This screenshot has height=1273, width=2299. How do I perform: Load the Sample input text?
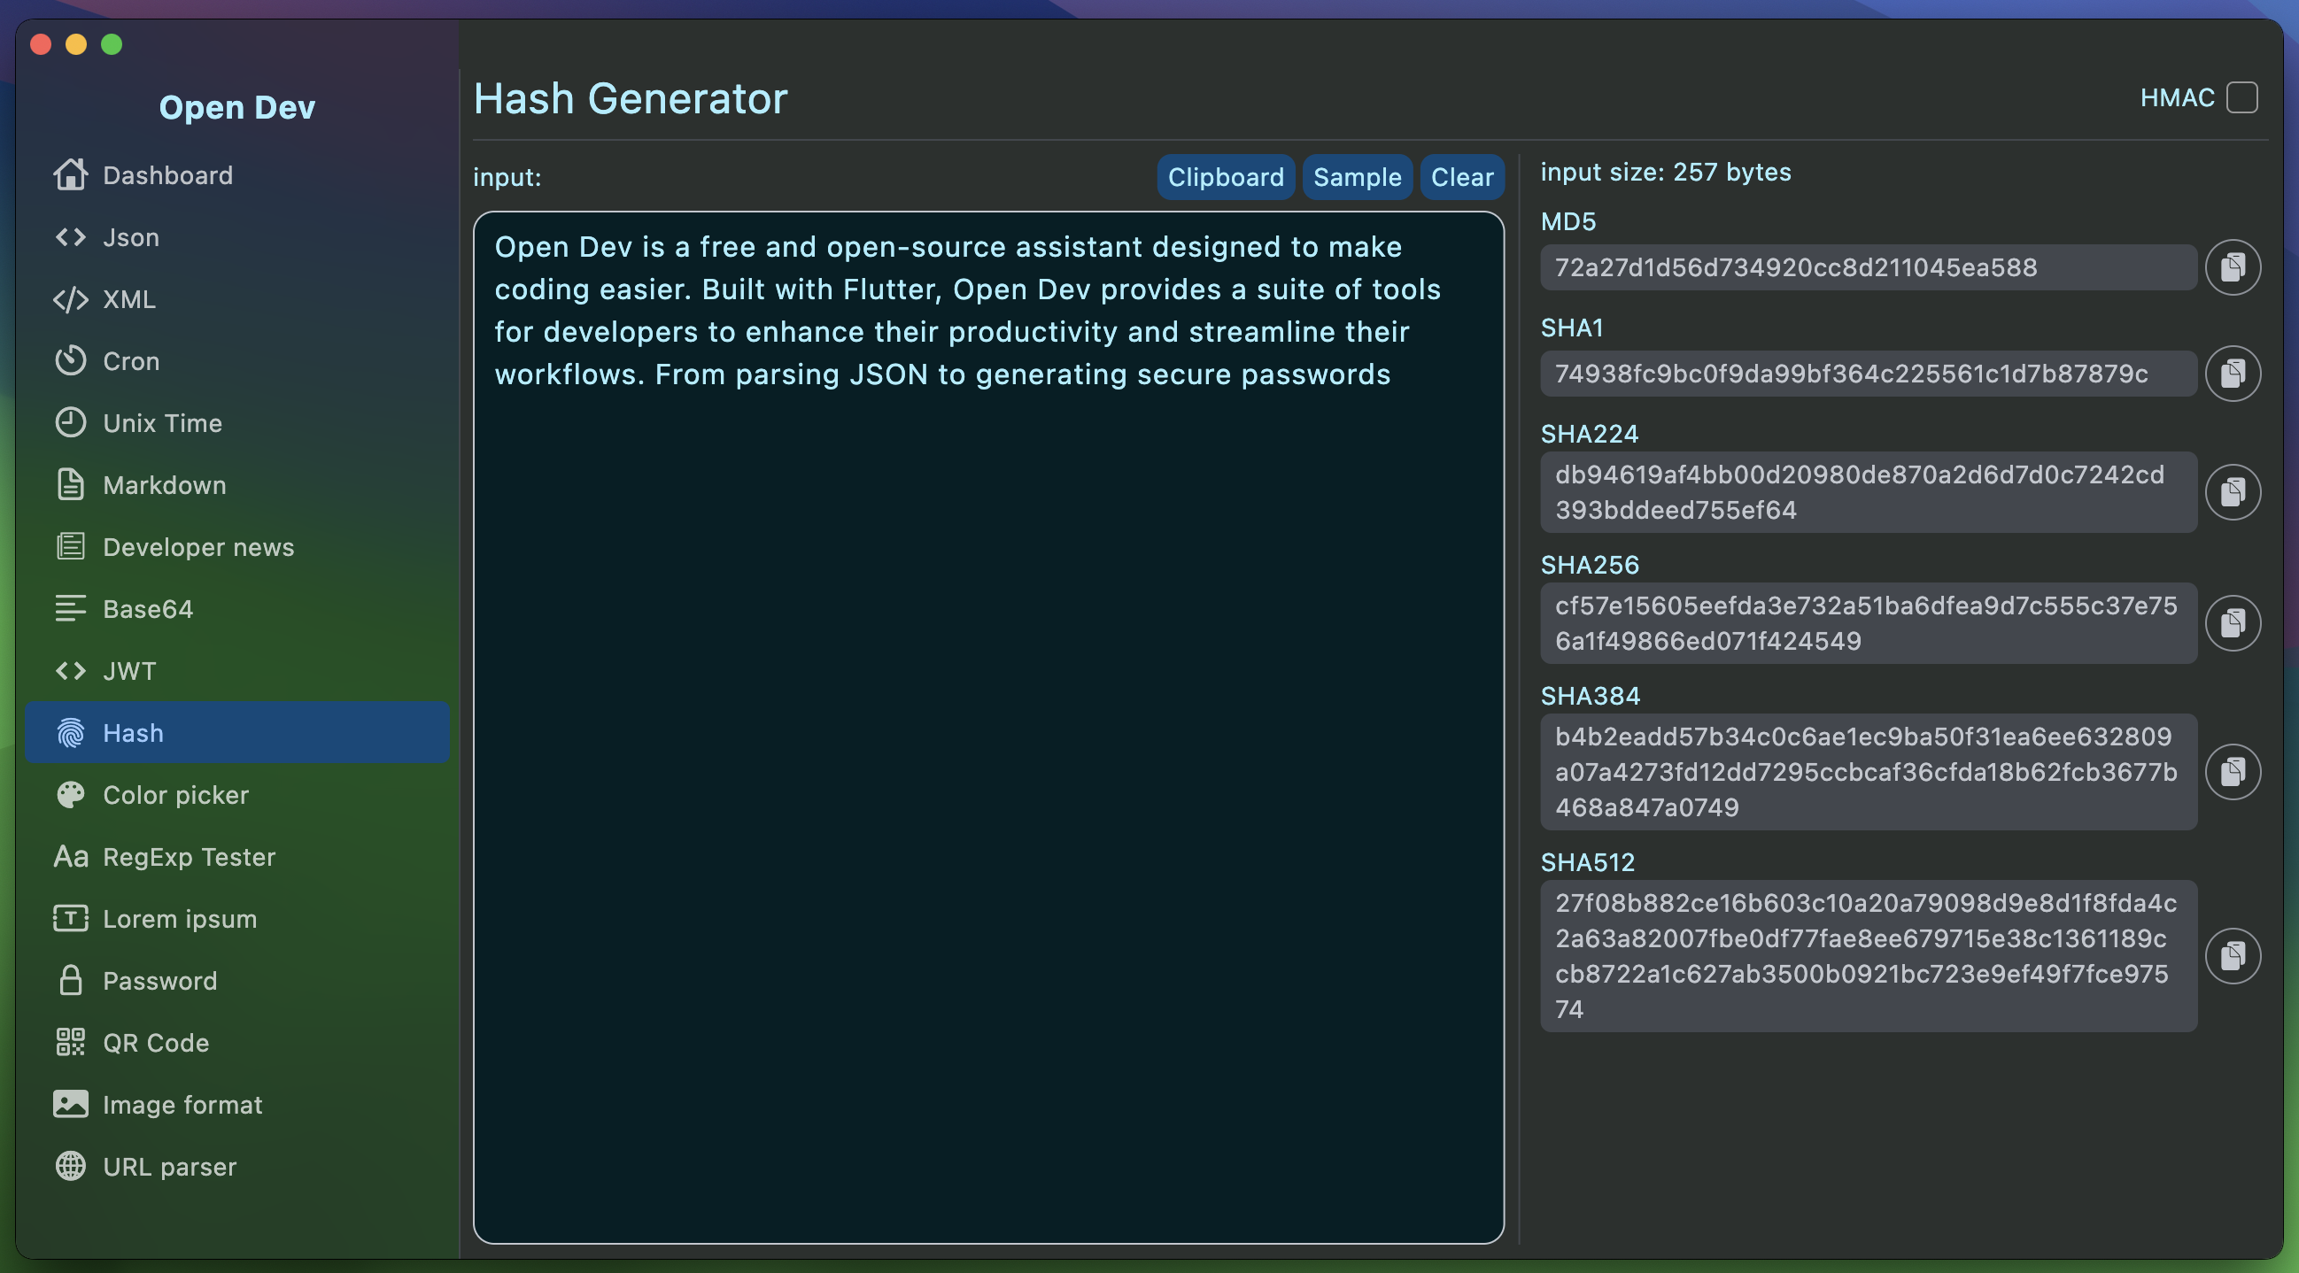(1358, 177)
